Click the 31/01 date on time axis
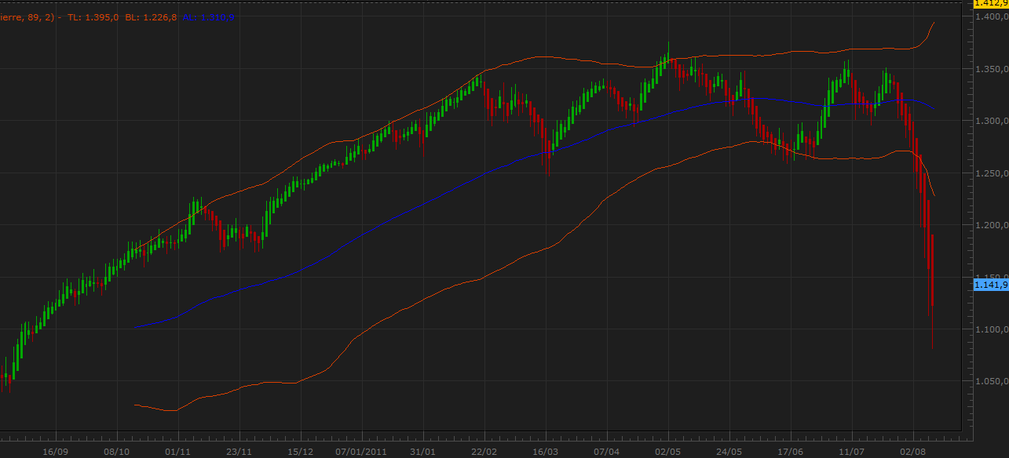This screenshot has width=1009, height=458. [422, 452]
